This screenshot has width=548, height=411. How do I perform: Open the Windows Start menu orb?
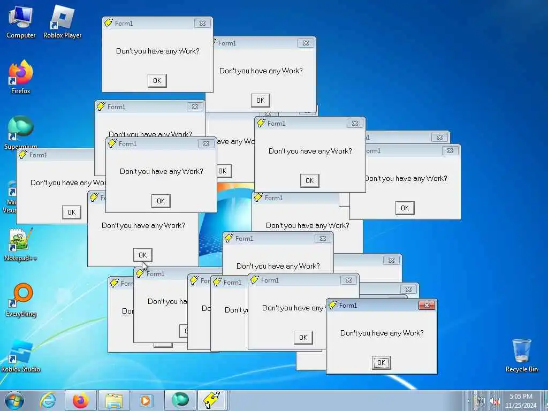tap(14, 400)
